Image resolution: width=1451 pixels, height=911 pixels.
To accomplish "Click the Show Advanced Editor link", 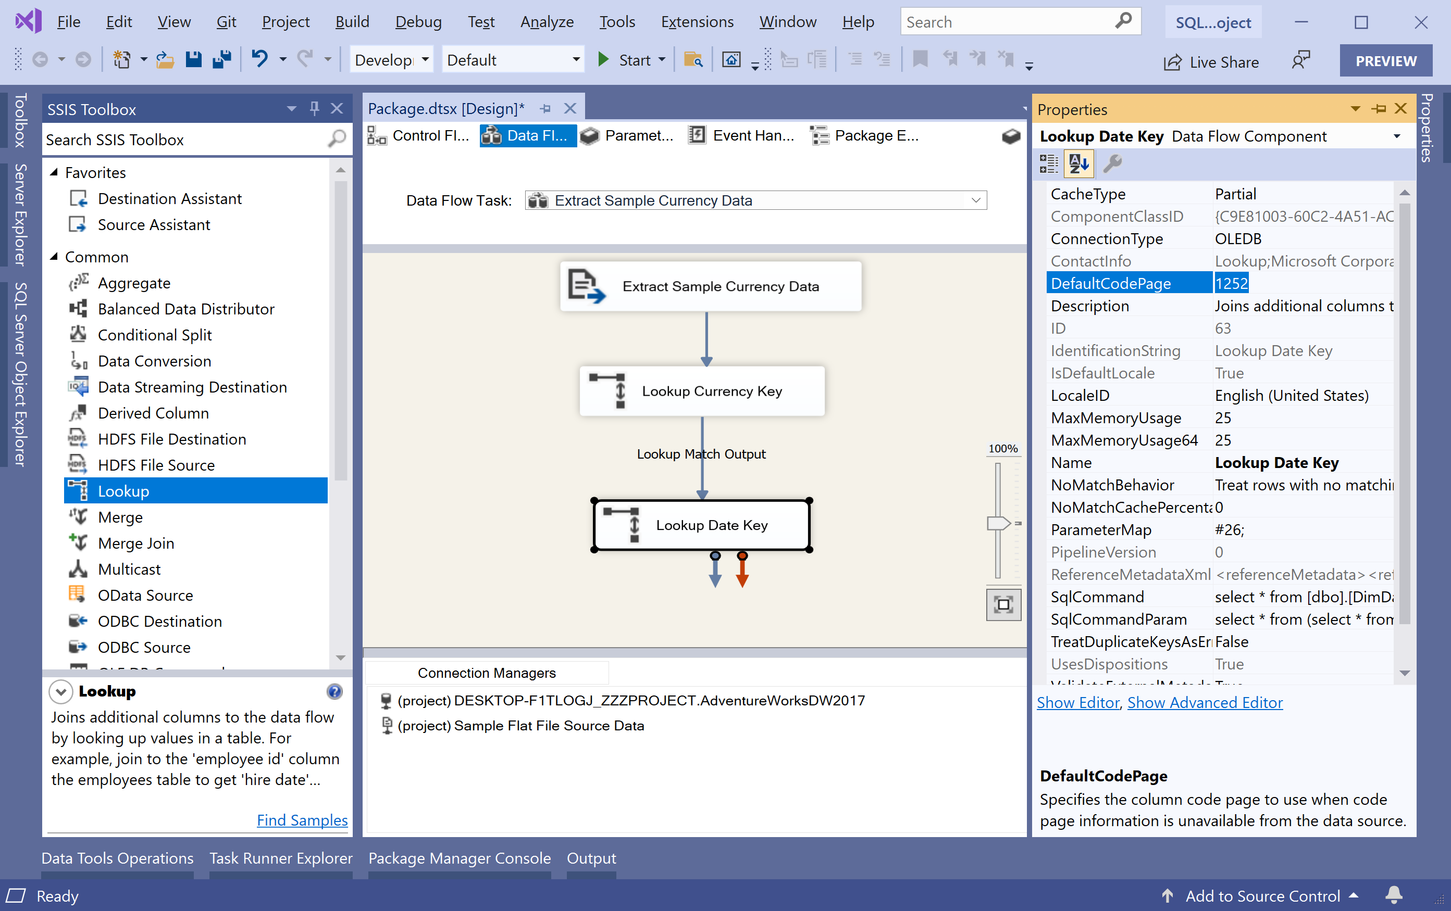I will 1205,703.
